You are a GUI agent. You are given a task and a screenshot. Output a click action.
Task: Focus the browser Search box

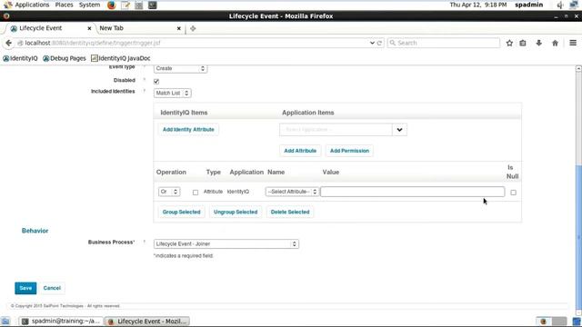tap(444, 43)
